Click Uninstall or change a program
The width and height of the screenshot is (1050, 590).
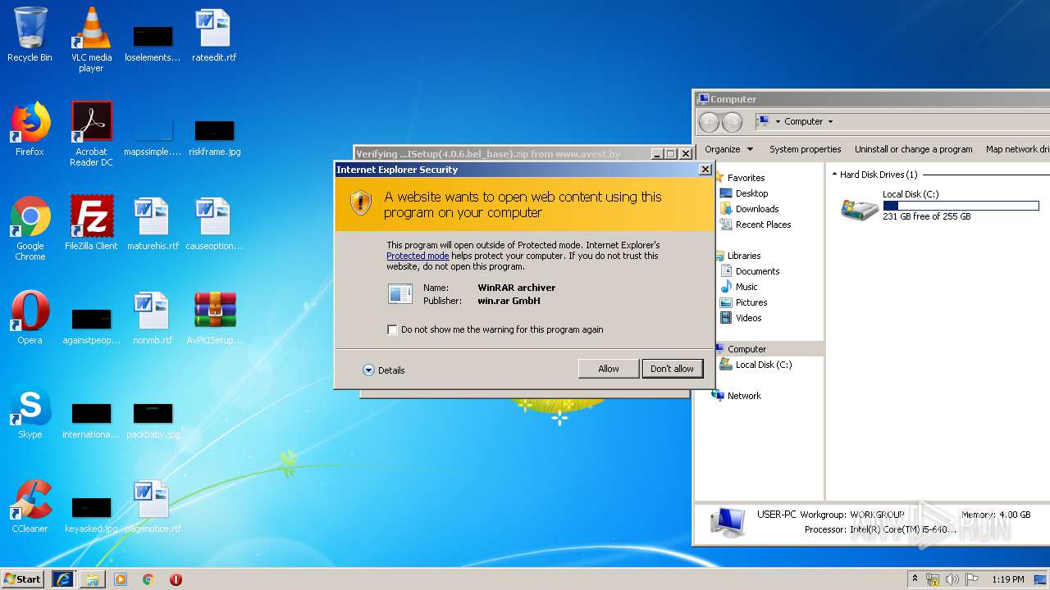click(913, 149)
